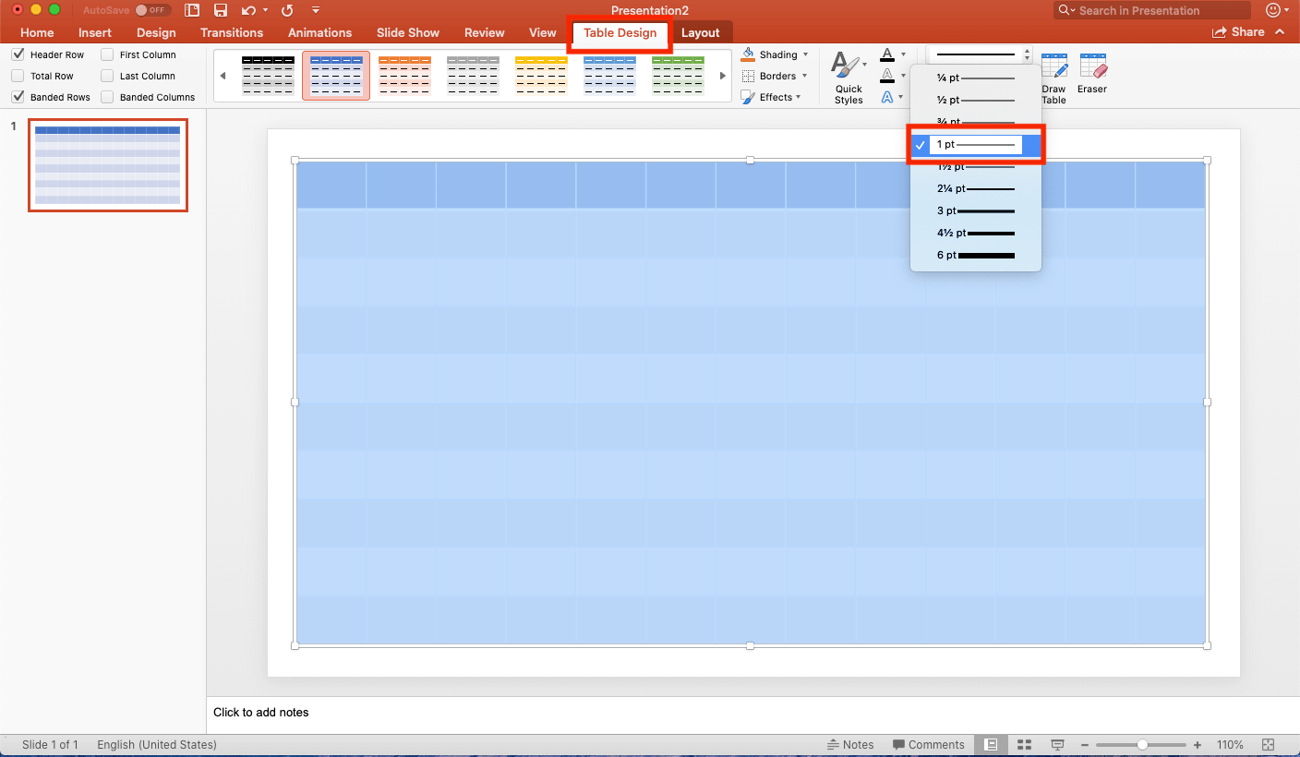This screenshot has height=757, width=1300.
Task: Select the orange table style thumbnail
Action: click(404, 75)
